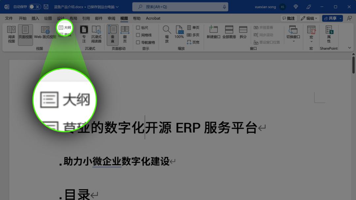The width and height of the screenshot is (356, 200).
Task: Switch to 阅读视图 reading view
Action: (12, 35)
